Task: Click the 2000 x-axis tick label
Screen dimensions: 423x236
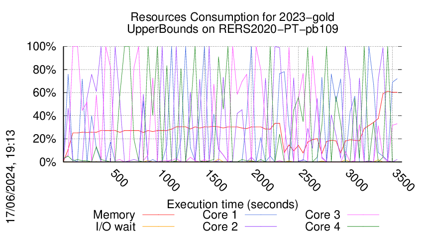Action: coord(262,180)
